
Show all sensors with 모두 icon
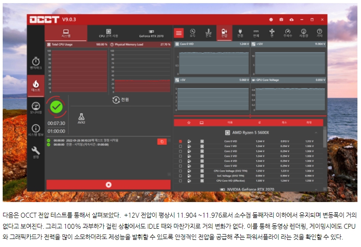192,33
